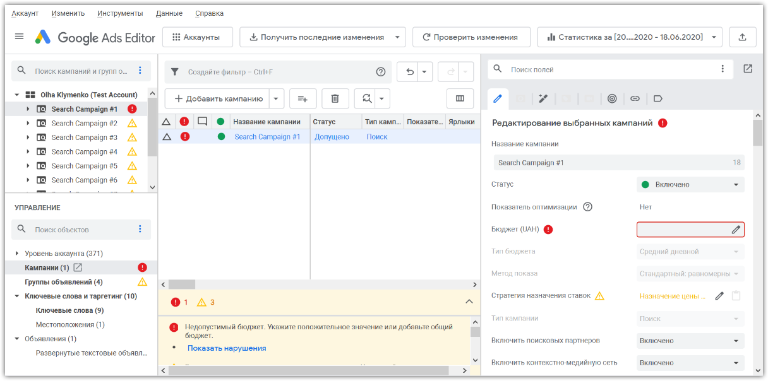Collapse the Olha Klymenko account tree

click(17, 95)
